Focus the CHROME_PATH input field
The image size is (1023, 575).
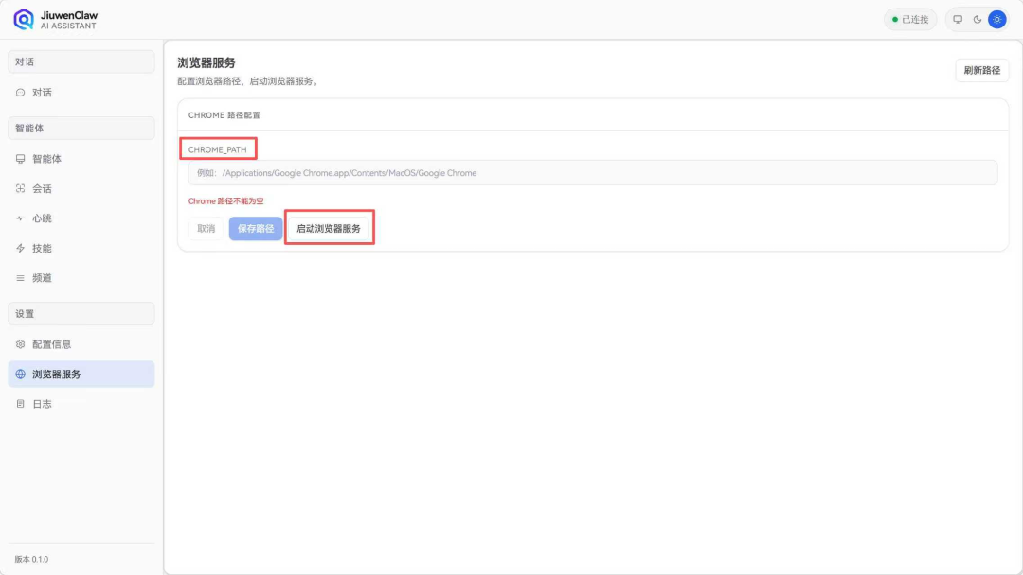click(593, 173)
